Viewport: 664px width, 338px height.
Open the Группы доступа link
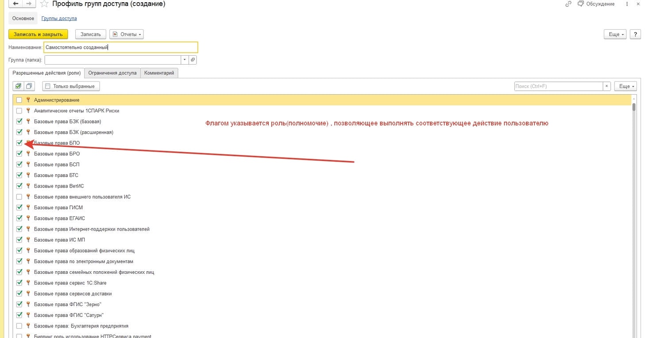59,19
